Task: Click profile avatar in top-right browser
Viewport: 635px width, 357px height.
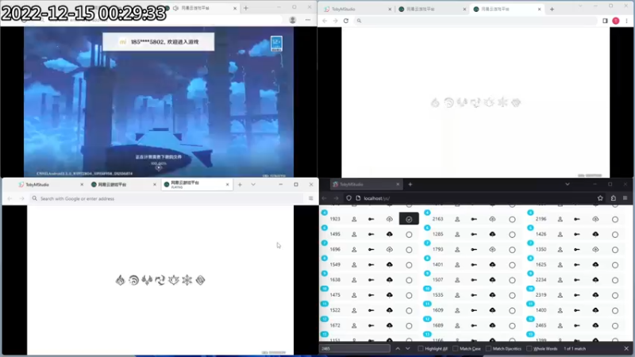Action: 616,21
